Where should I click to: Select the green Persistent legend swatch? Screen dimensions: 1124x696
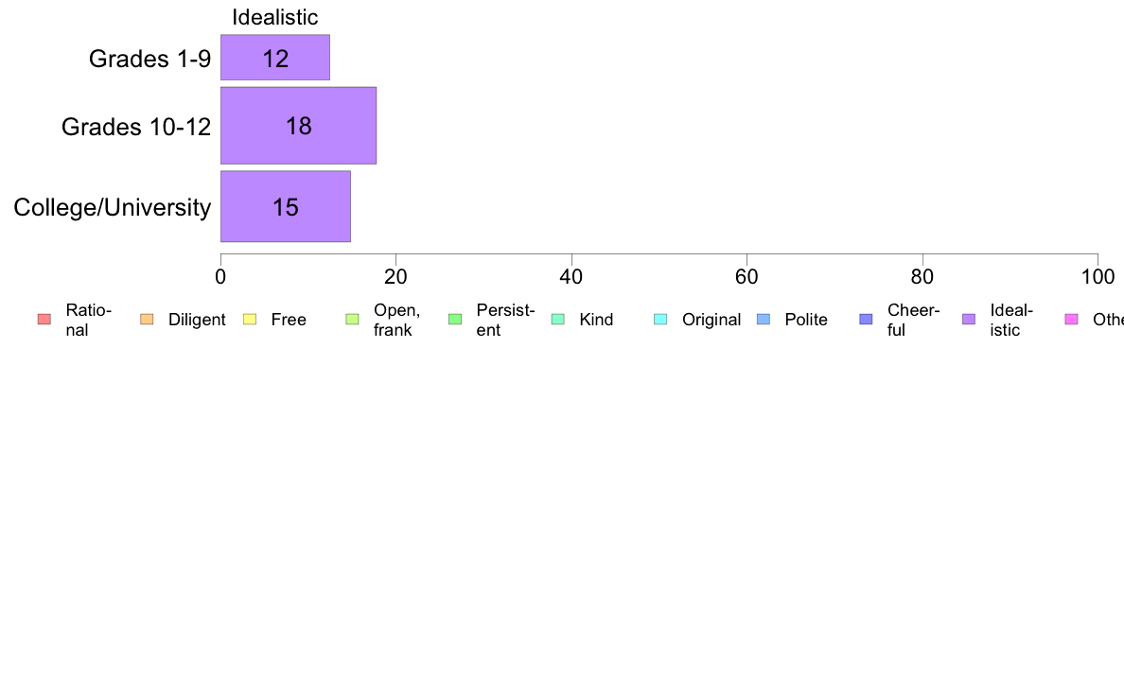click(x=455, y=320)
